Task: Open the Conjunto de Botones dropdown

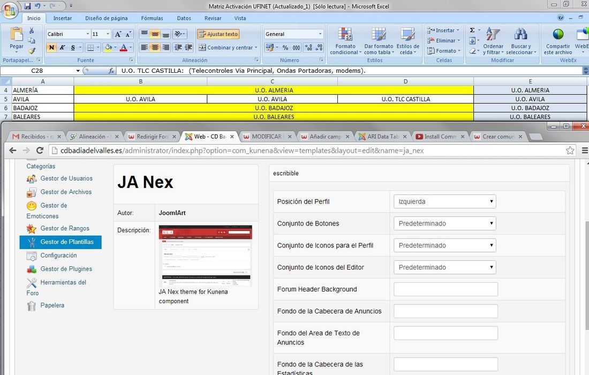Action: [x=445, y=223]
